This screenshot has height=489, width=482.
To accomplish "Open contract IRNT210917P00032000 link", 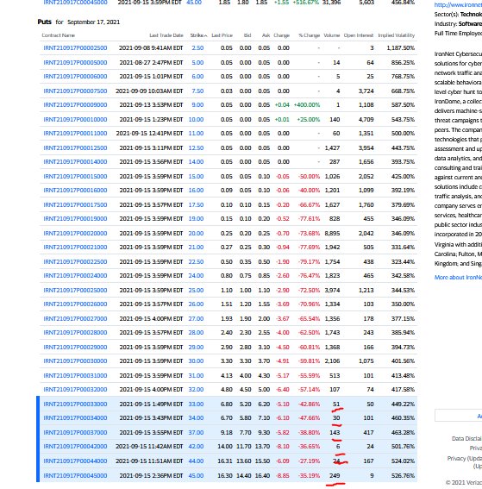I will 75,389.
